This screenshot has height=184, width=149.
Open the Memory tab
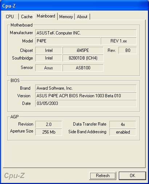point(66,17)
